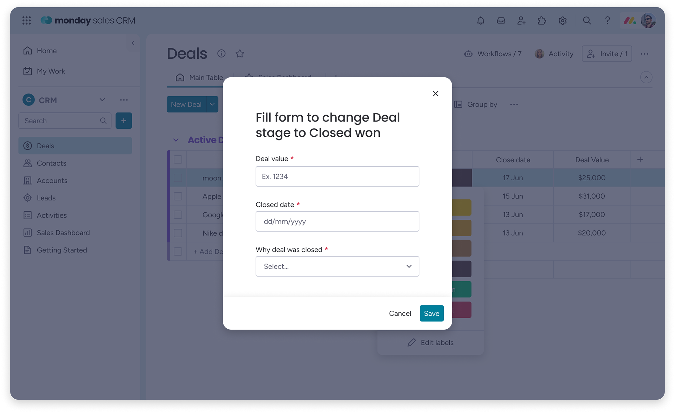Check the Nike deal row checkbox
This screenshot has height=413, width=675.
(x=178, y=233)
